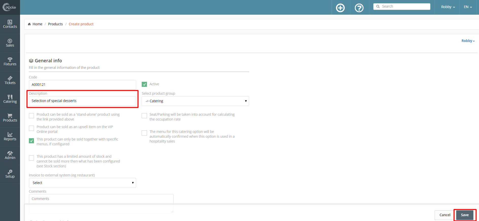Save the product
The height and width of the screenshot is (221, 479).
(465, 215)
